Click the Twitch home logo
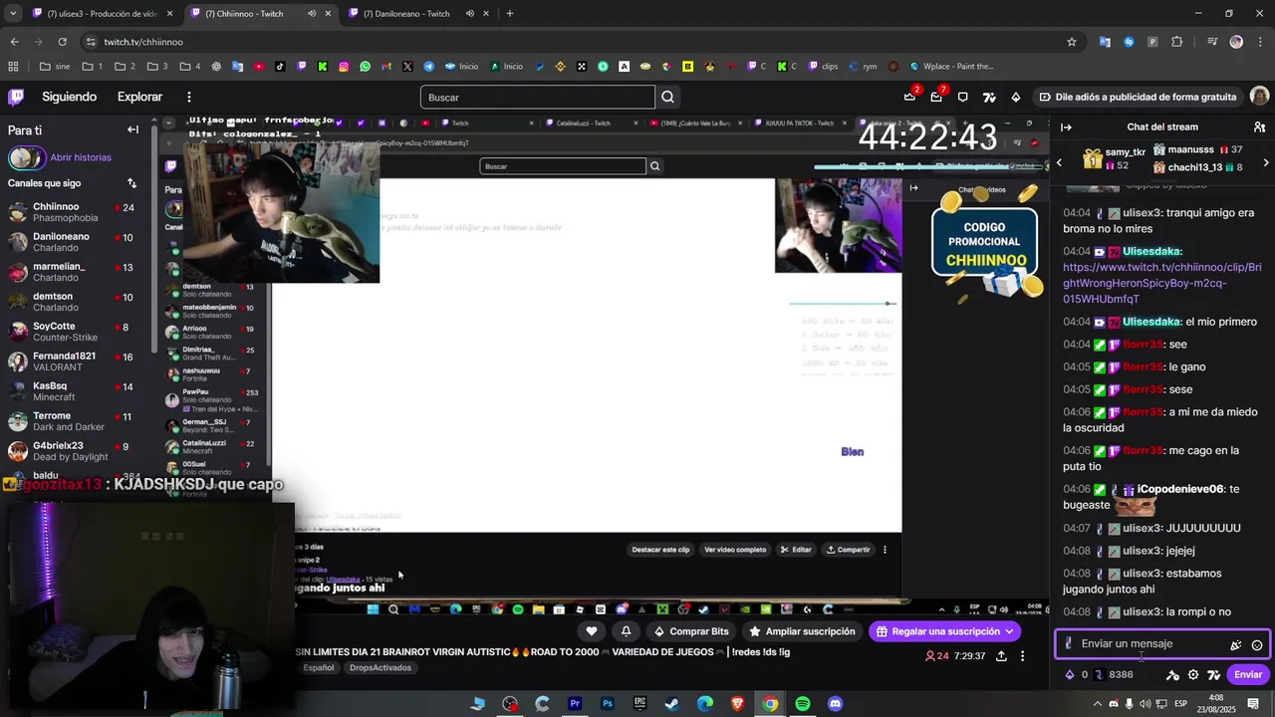 click(x=16, y=97)
